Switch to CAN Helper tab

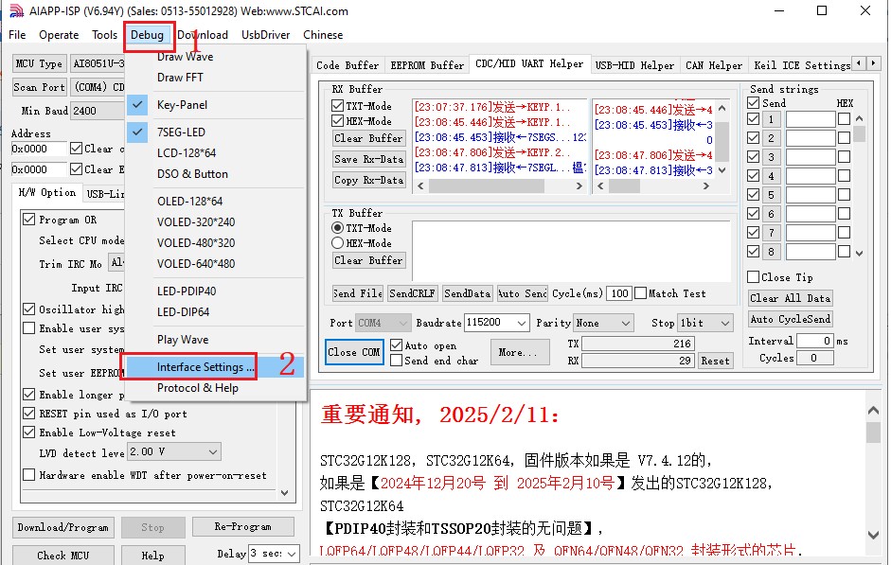pos(714,64)
